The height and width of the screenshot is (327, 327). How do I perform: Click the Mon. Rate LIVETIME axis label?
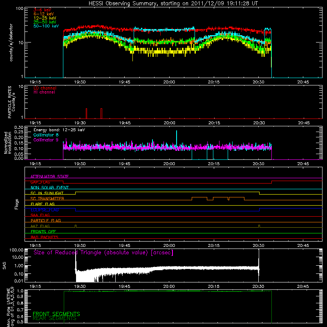coord(11,307)
